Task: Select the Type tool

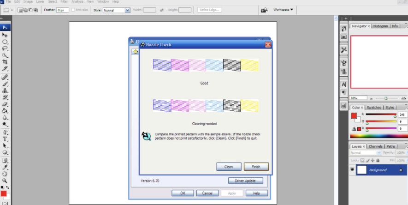Action: click(x=5, y=139)
